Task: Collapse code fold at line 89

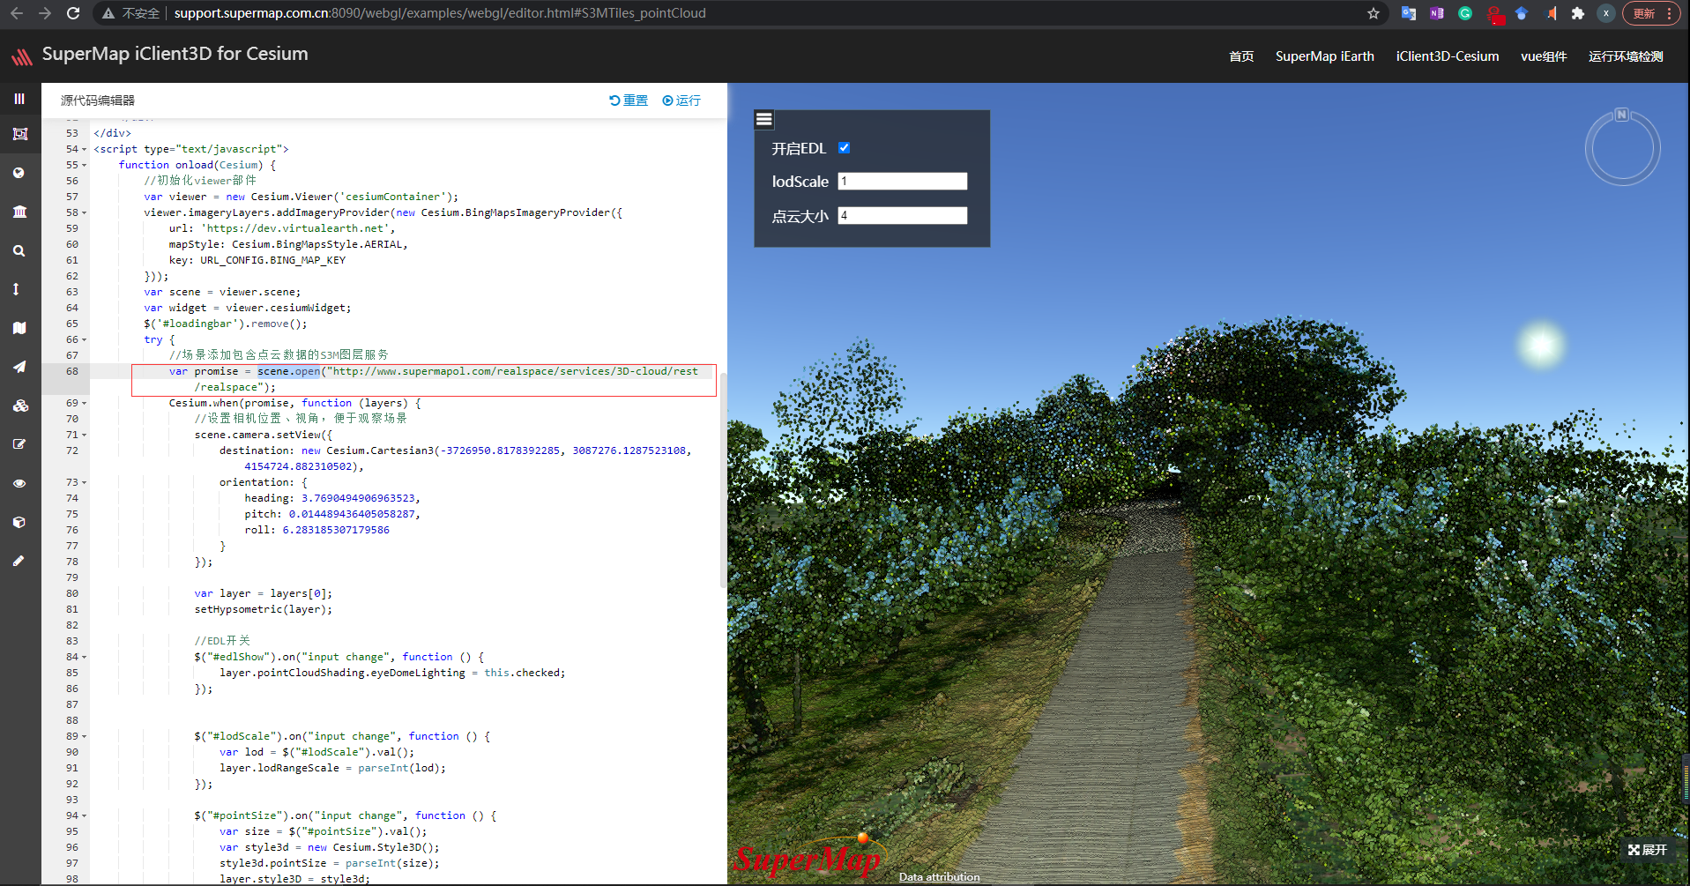Action: point(85,737)
